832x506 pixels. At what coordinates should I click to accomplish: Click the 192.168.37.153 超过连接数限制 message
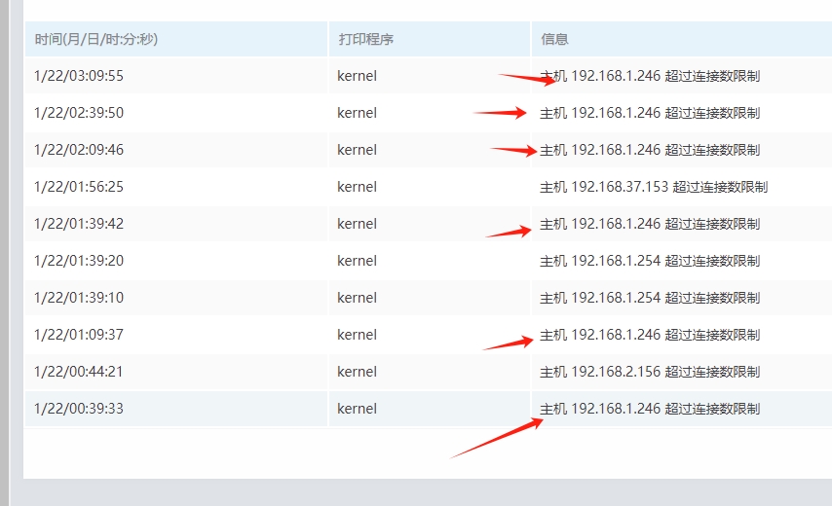coord(654,187)
